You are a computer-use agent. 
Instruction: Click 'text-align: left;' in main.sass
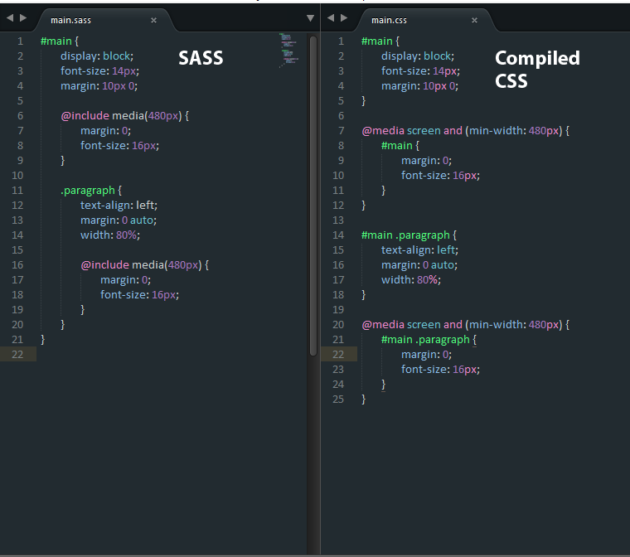[x=119, y=206]
